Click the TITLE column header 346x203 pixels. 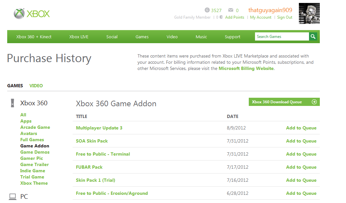(x=82, y=116)
